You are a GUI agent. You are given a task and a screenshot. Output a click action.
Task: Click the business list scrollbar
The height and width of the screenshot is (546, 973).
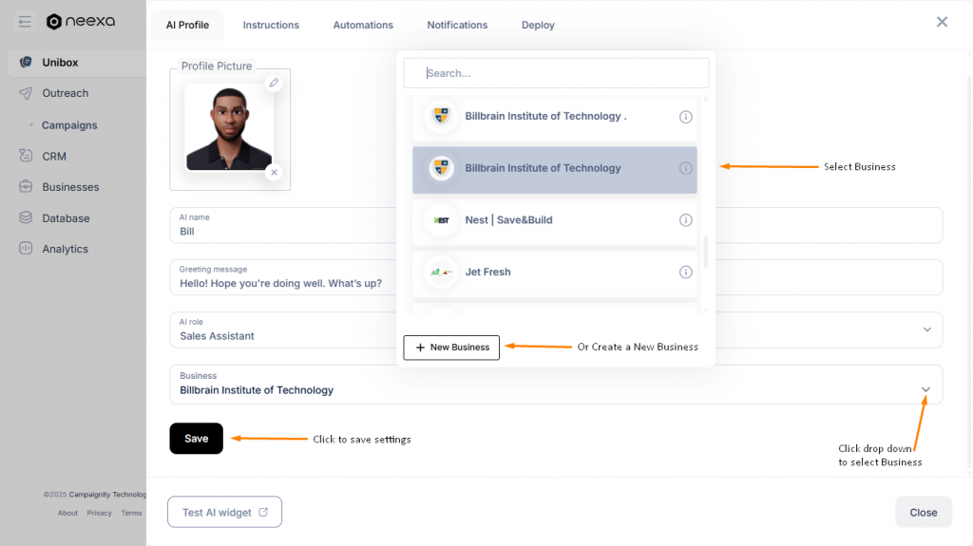(x=704, y=252)
